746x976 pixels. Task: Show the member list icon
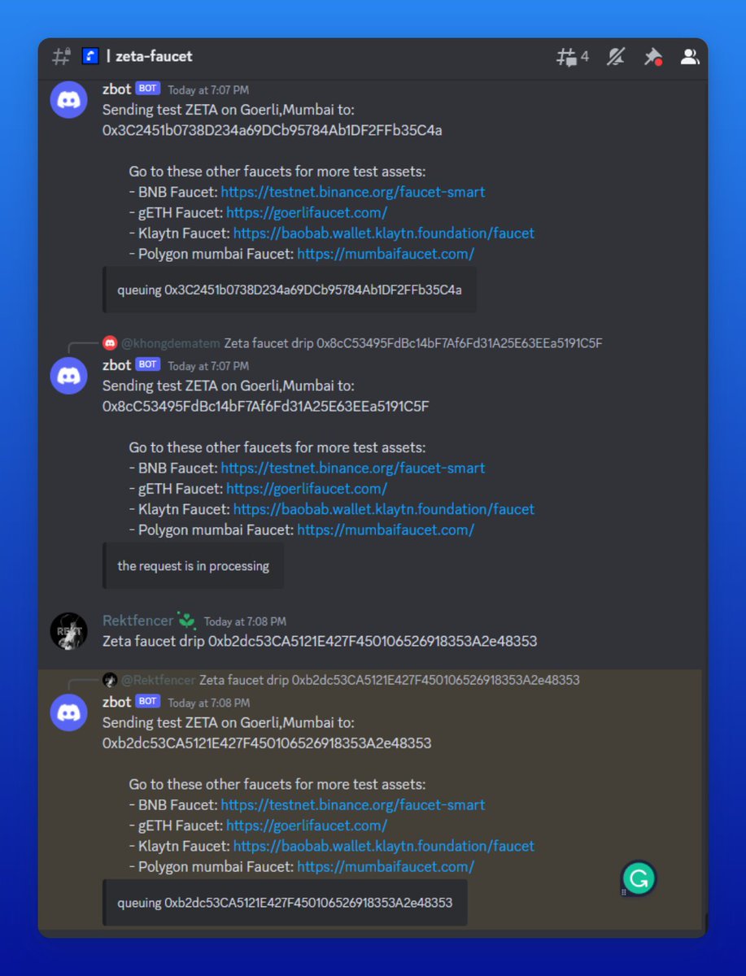pos(690,57)
